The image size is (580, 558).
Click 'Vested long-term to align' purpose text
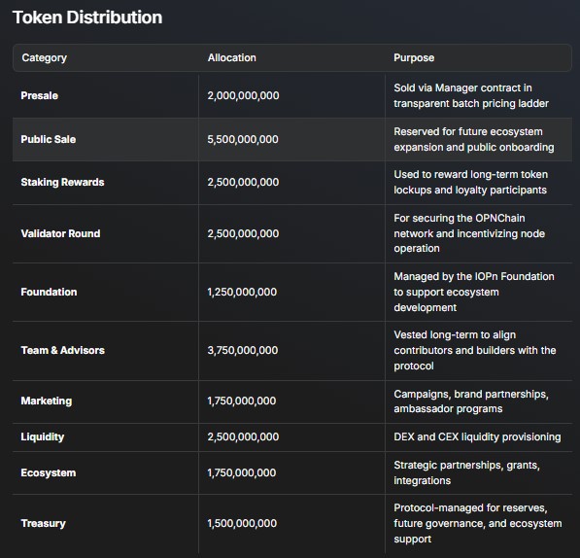pos(475,350)
